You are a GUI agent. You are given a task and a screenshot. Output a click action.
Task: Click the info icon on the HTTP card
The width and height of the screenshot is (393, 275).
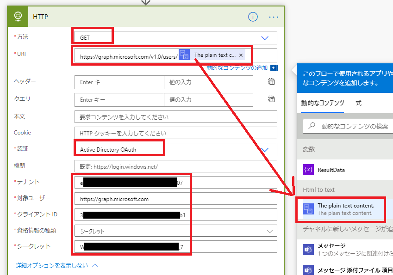pos(253,16)
